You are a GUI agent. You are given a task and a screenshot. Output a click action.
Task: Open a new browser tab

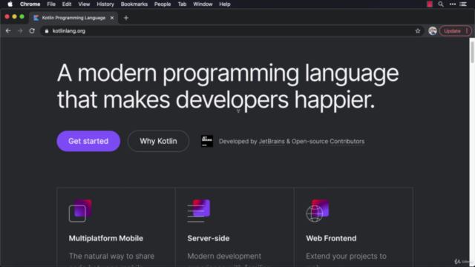pyautogui.click(x=126, y=18)
